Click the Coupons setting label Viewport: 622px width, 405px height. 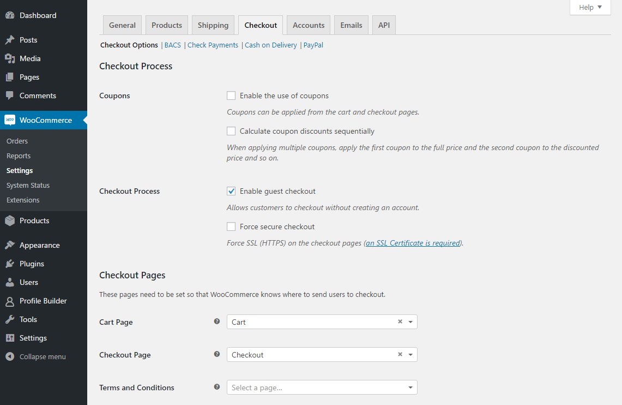coord(114,96)
